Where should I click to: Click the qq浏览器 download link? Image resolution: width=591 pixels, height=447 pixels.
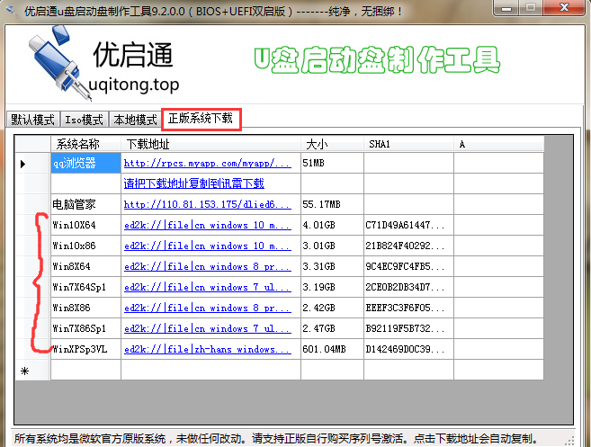coord(207,164)
